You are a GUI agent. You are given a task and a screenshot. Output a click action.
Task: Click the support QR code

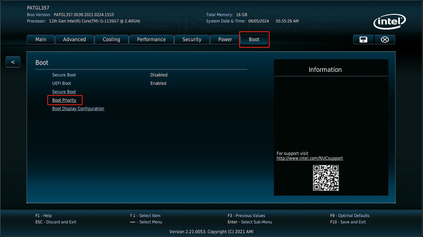point(326,178)
